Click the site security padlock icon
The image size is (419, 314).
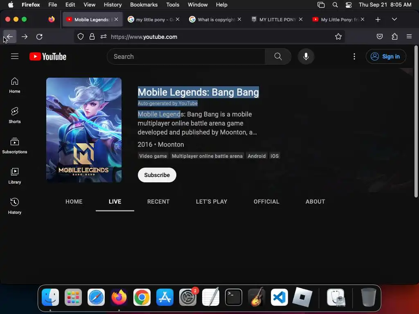pyautogui.click(x=92, y=36)
